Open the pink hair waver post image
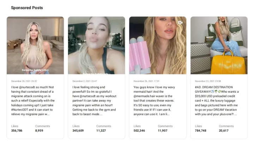Screen dimensions: 254x146 (x=158, y=45)
